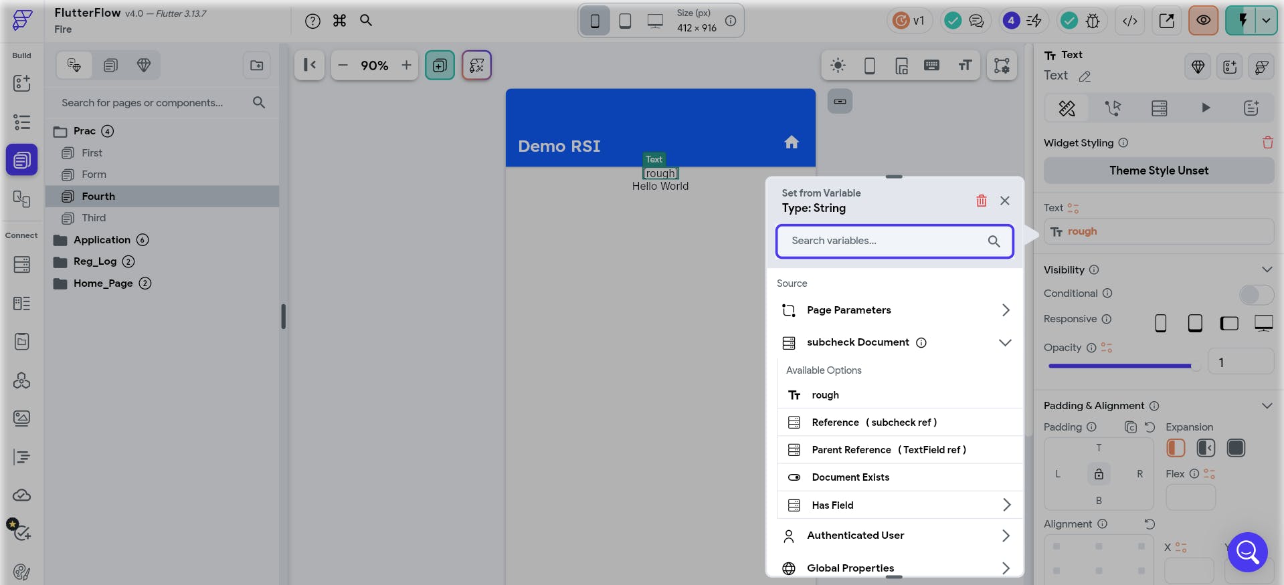Image resolution: width=1284 pixels, height=585 pixels.
Task: Focus the Search variables field
Action: (895, 241)
